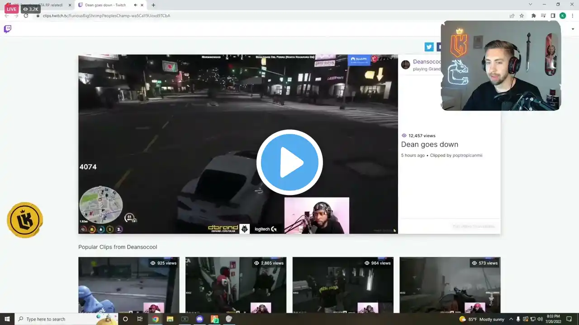579x325 pixels.
Task: Open clipper poptropicanmii's profile
Action: pos(467,155)
